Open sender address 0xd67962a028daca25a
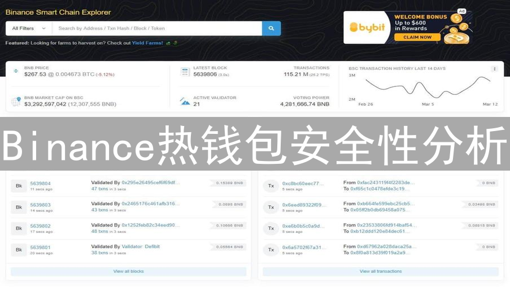The image size is (510, 287). [386, 247]
